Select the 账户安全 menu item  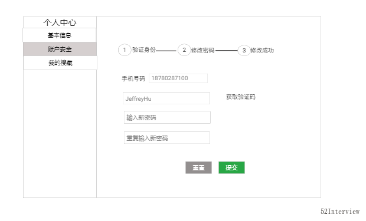pos(60,49)
